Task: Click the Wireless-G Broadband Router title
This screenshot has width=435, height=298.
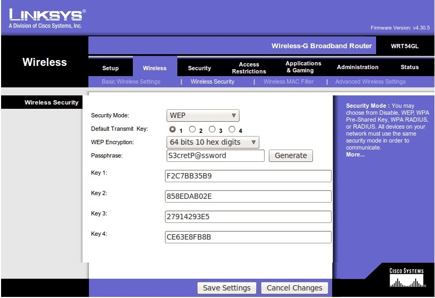Action: (321, 46)
